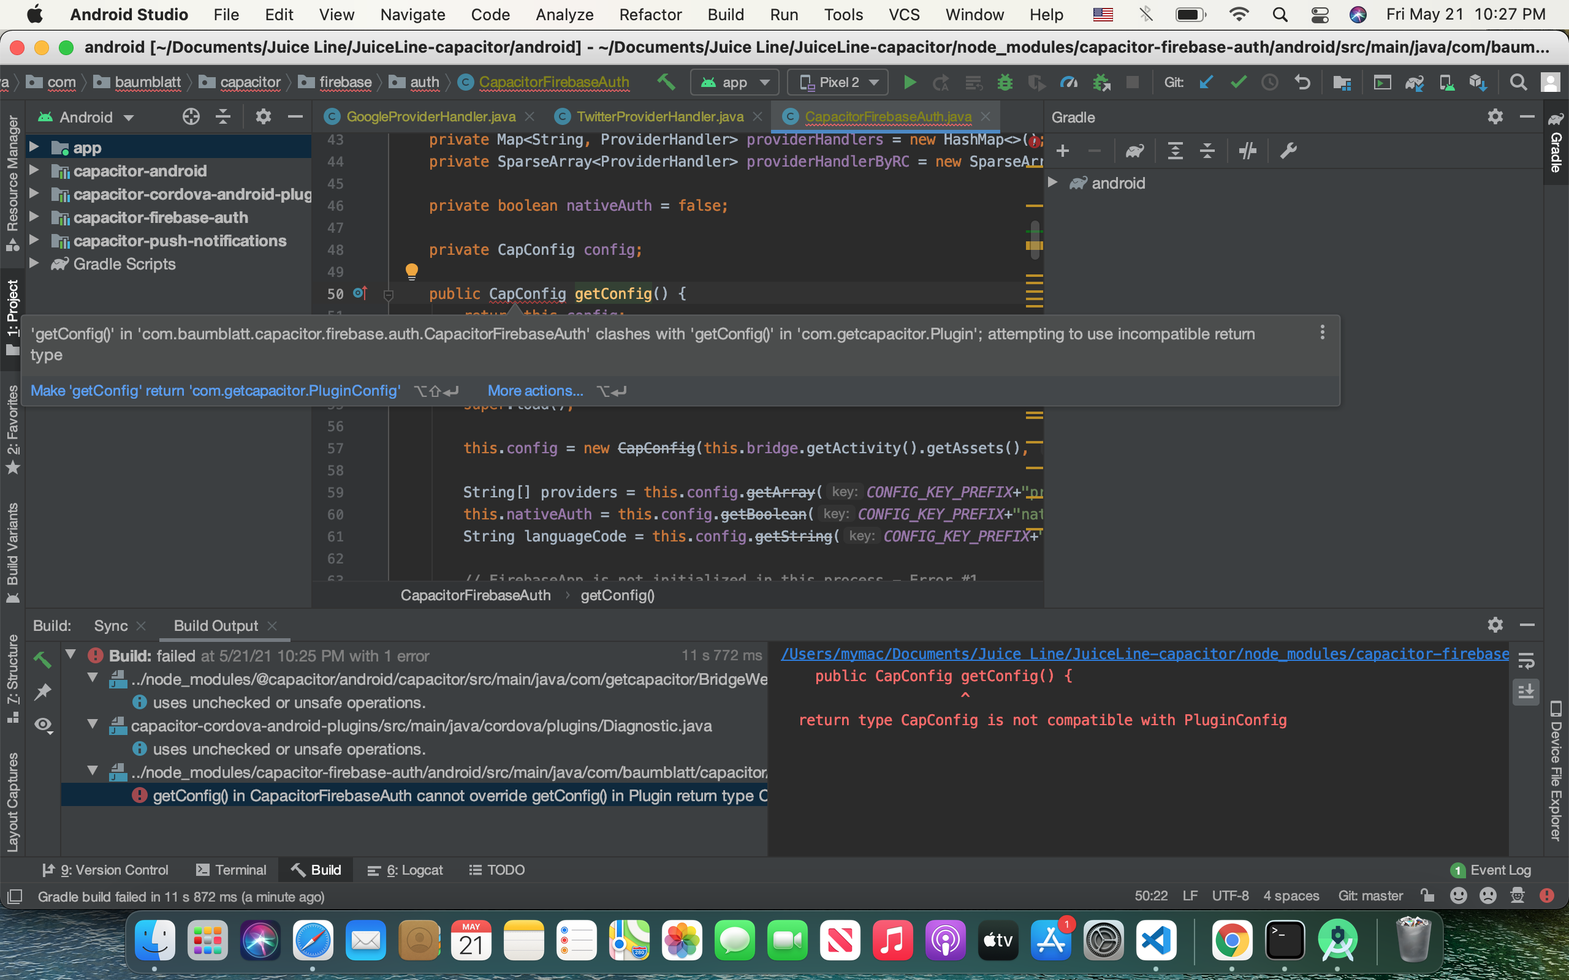Click the Make Project hammer icon

click(x=666, y=82)
